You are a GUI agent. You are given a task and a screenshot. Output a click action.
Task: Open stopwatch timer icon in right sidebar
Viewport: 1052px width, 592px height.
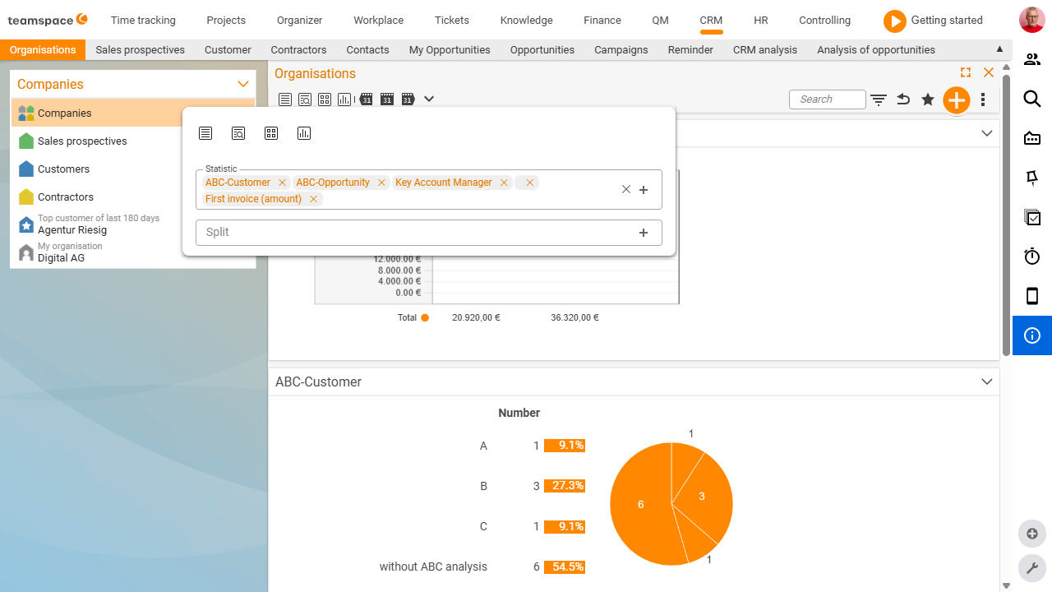[1032, 257]
